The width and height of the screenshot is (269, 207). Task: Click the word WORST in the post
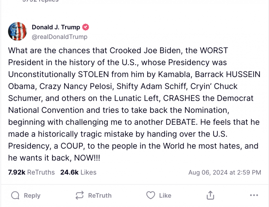click(x=214, y=51)
